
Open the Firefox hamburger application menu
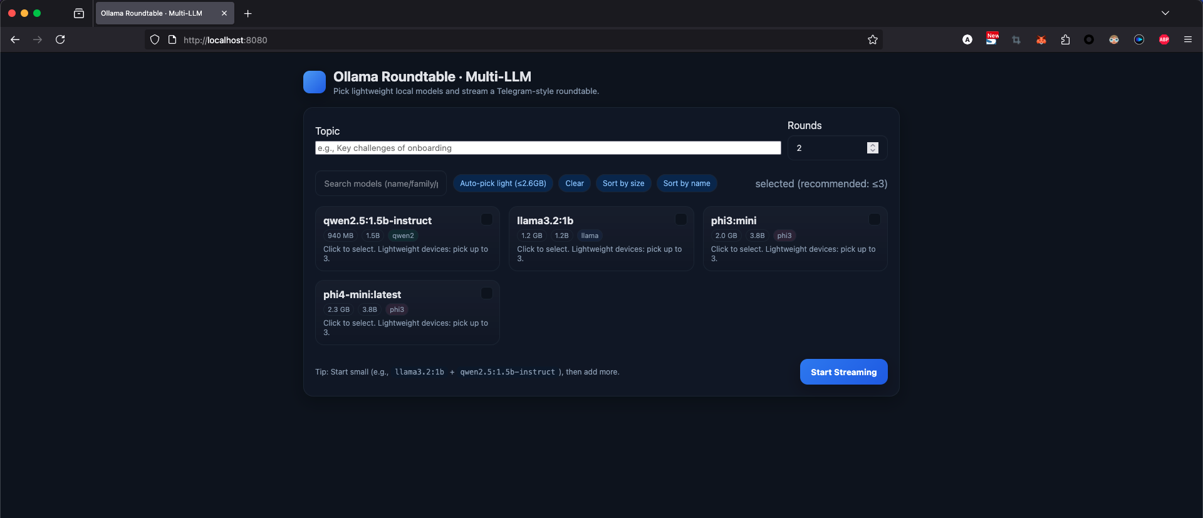click(x=1188, y=39)
